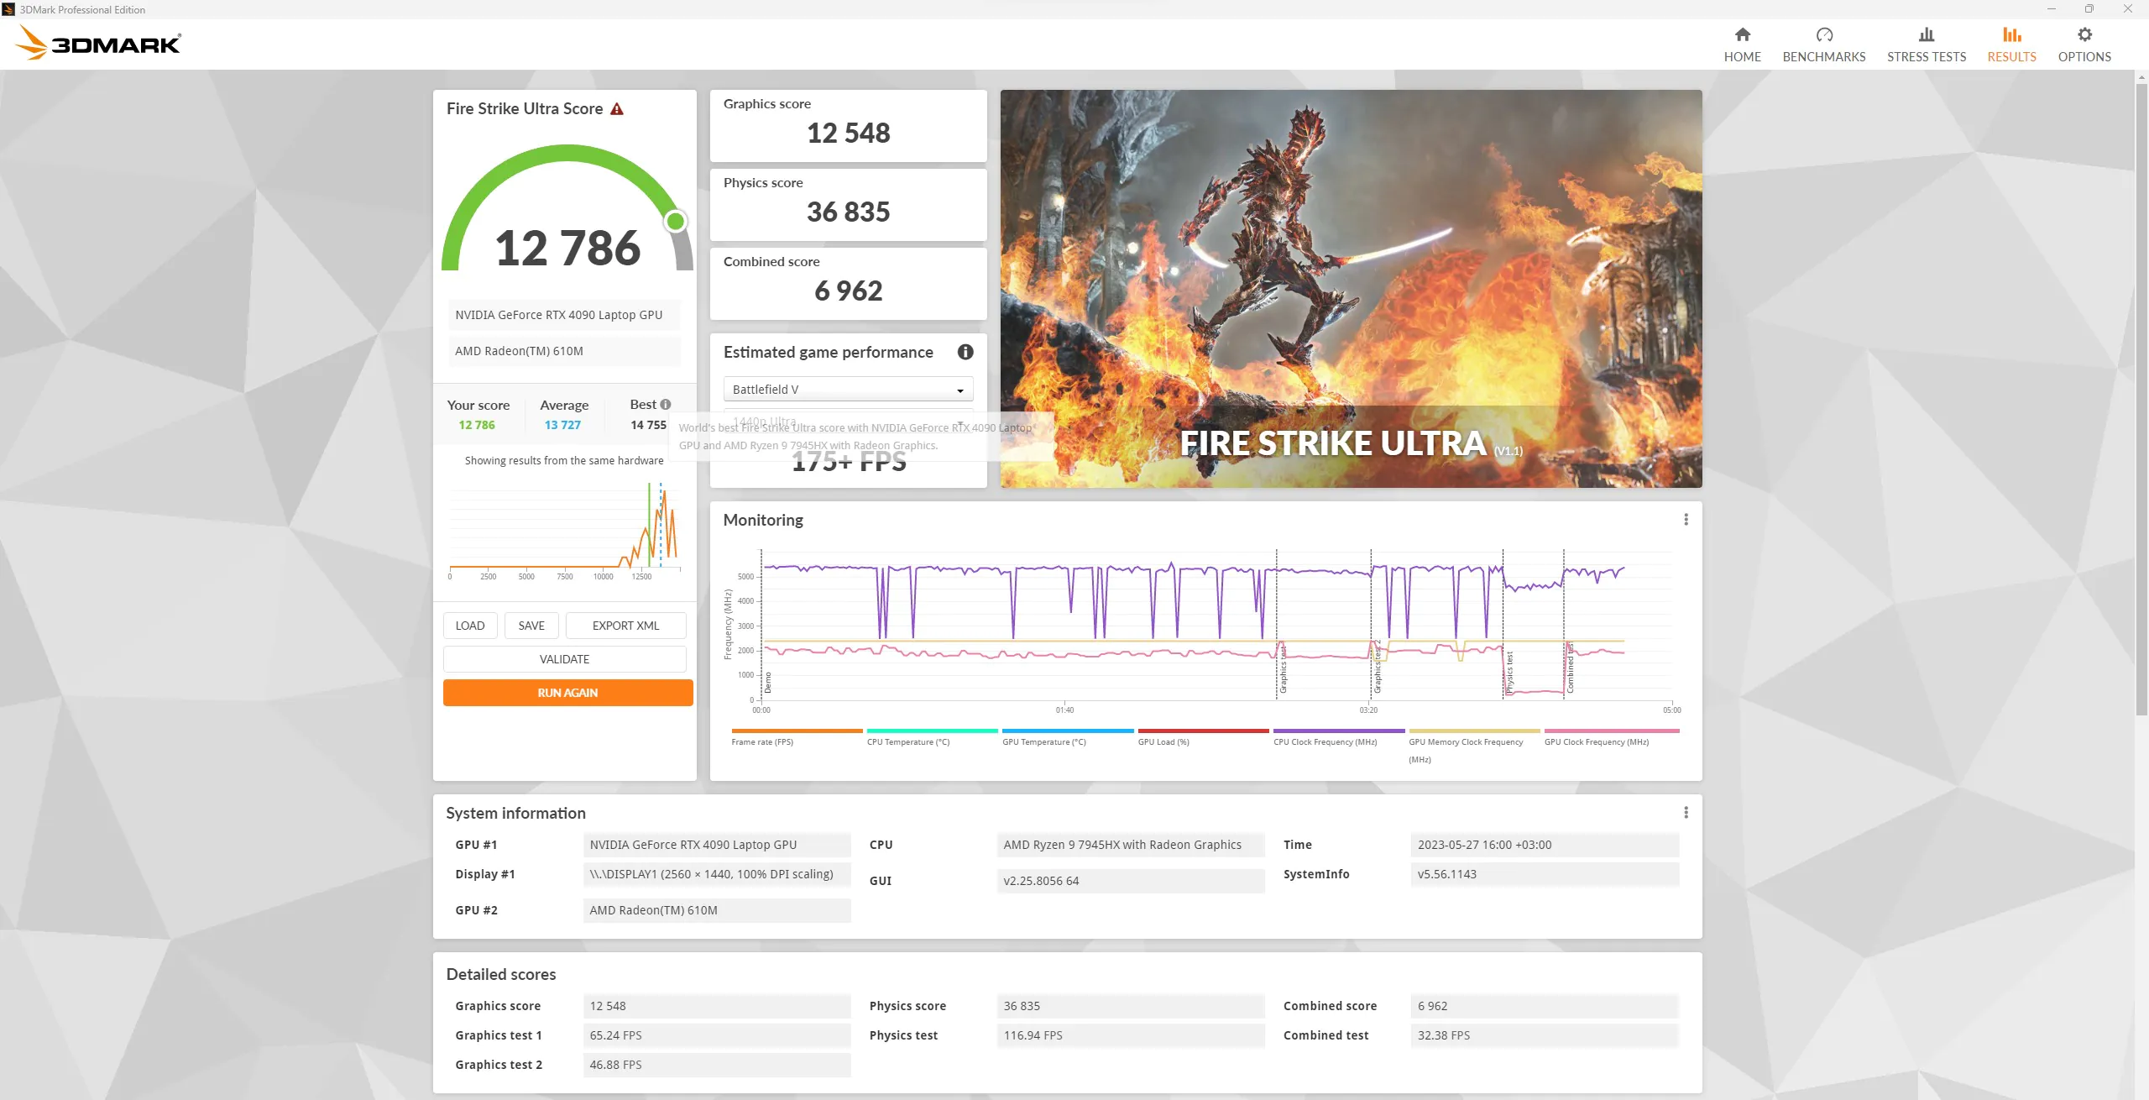Click Combined test value 32.38 FPS
The image size is (2149, 1100).
pos(1544,1035)
